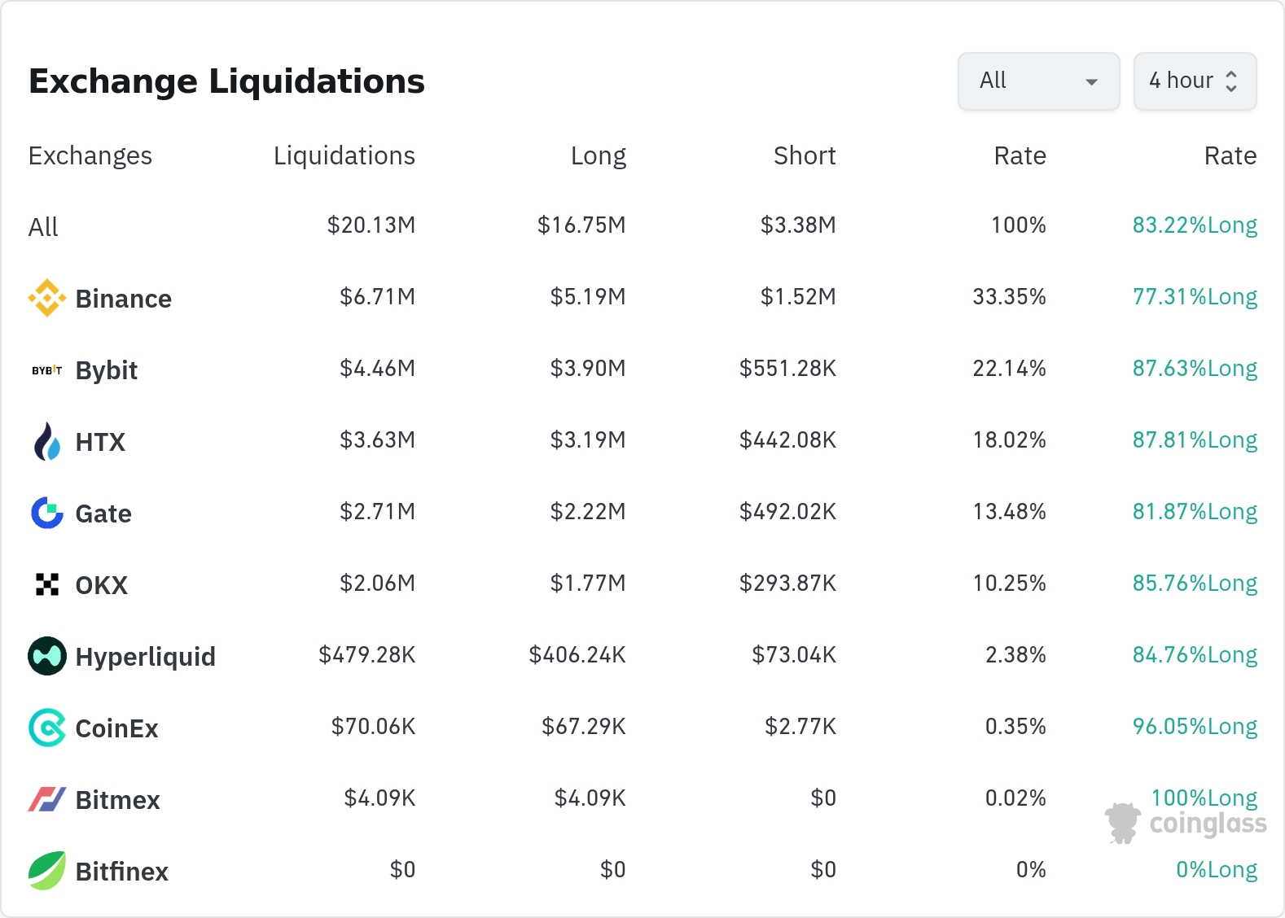Click the HTX flame logo icon
This screenshot has height=918, width=1285.
pos(47,441)
